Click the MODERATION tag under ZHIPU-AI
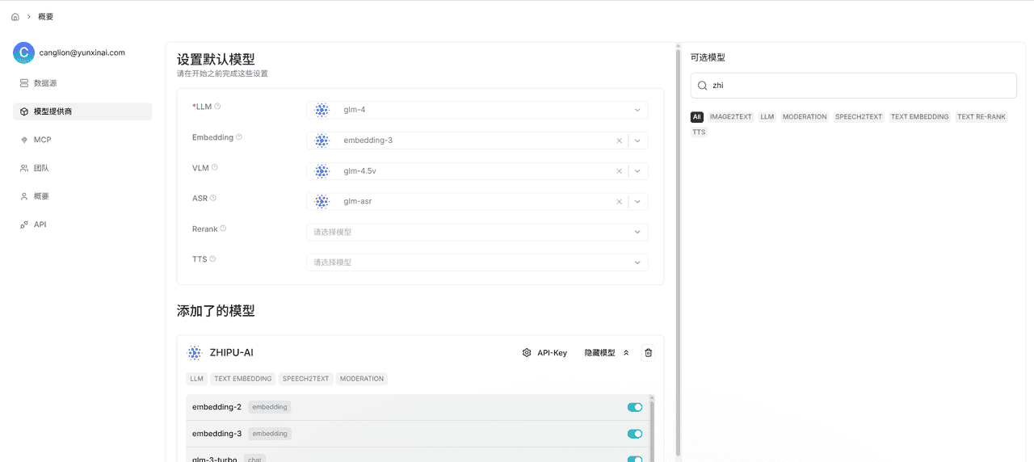1034x462 pixels. 362,379
